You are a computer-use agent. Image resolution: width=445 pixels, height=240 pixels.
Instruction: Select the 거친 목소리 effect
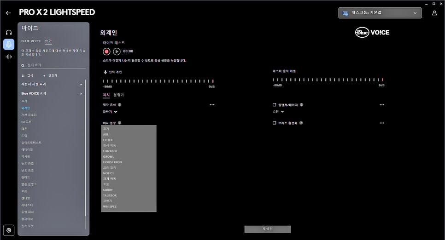coord(29,115)
